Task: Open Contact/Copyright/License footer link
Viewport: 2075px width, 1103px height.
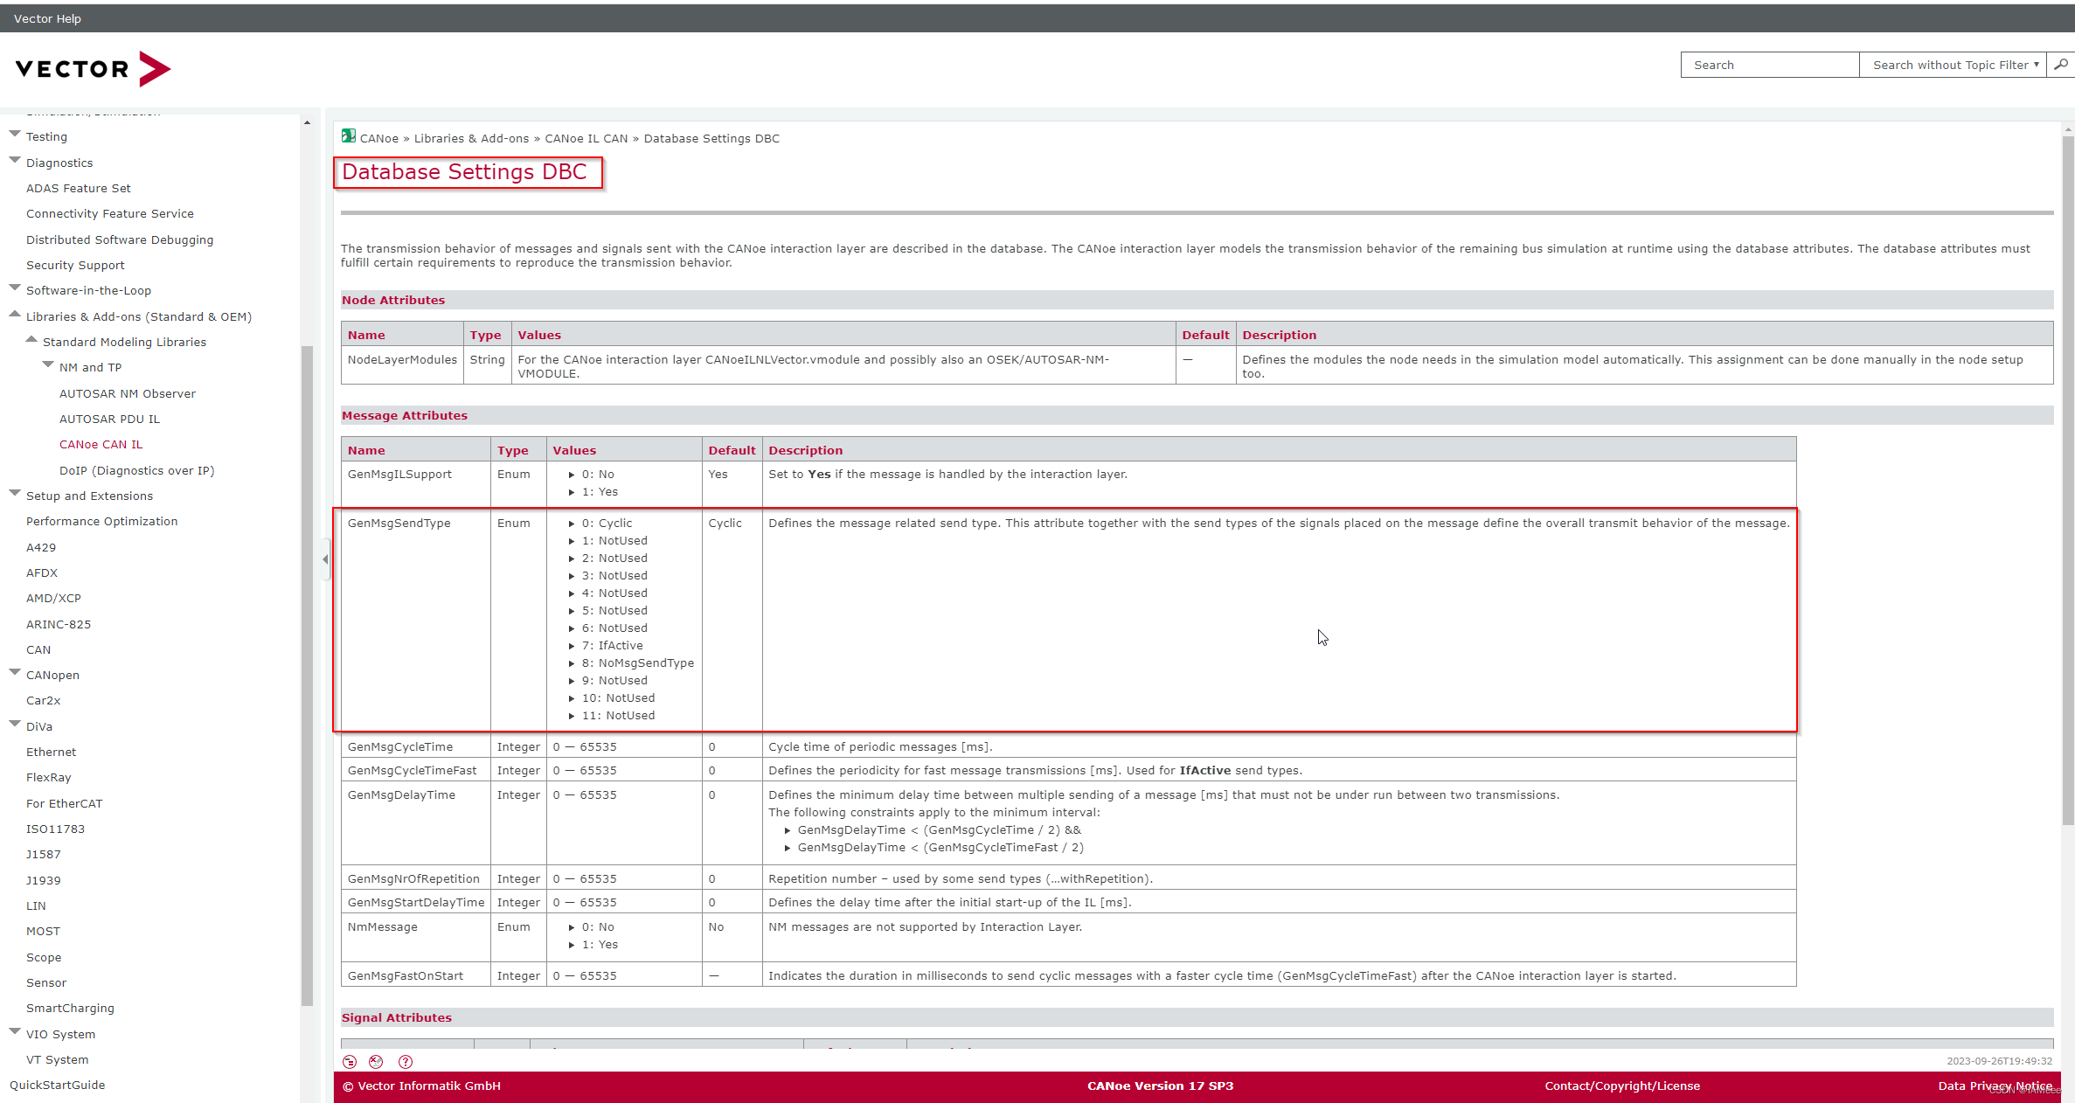Action: [x=1621, y=1086]
